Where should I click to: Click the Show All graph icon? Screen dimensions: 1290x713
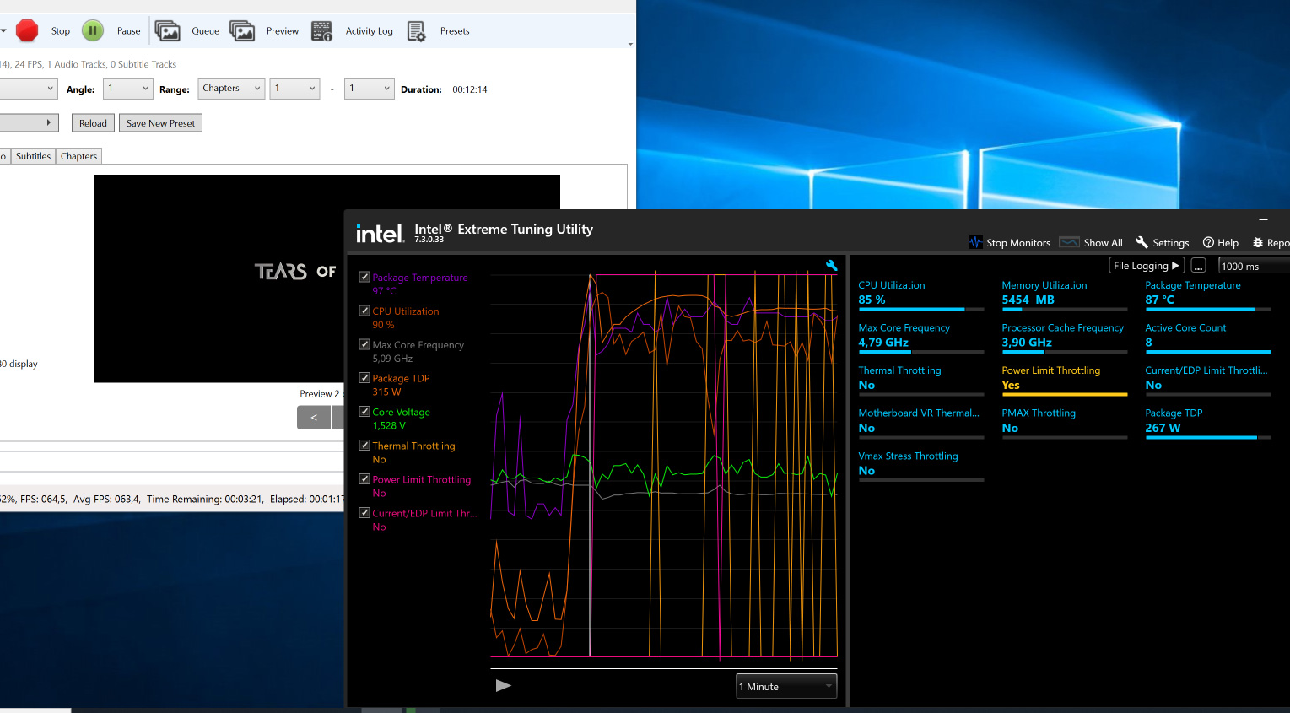click(1069, 242)
